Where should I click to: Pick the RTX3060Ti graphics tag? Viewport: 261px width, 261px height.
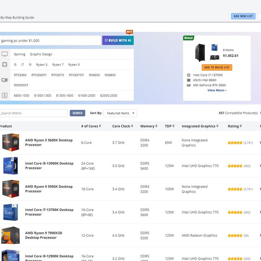click(39, 75)
